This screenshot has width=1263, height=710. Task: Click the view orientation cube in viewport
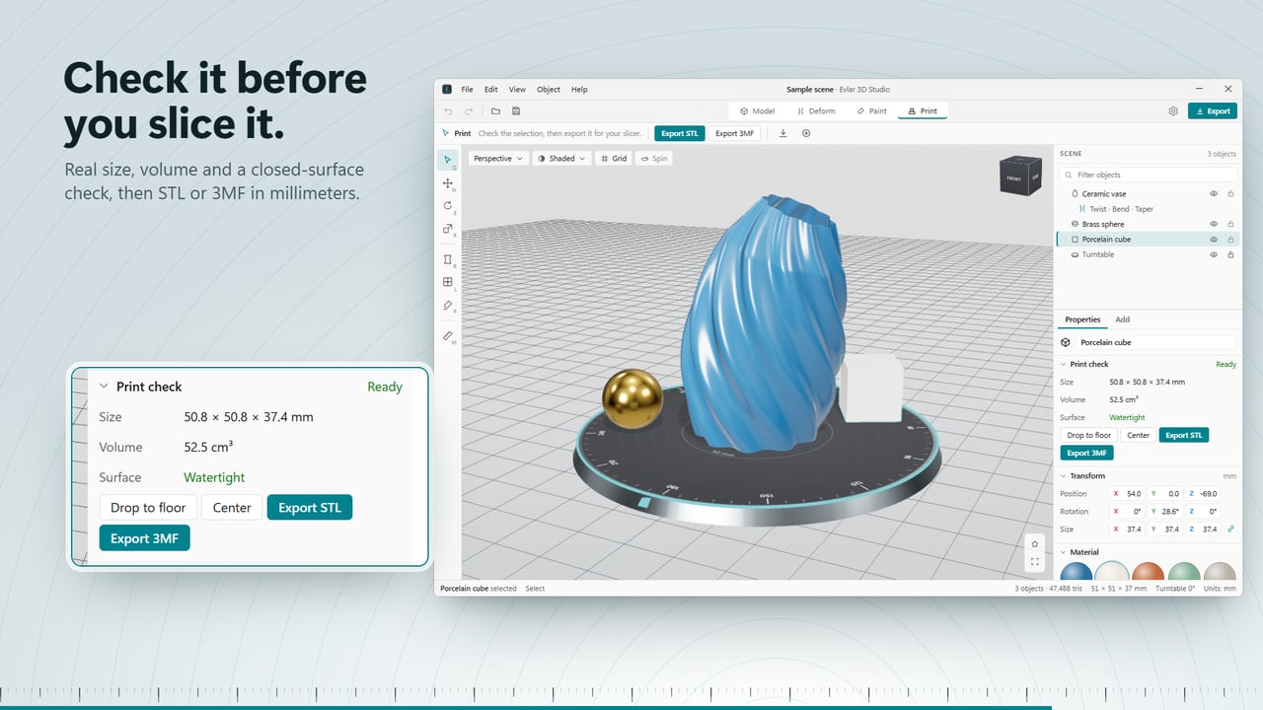pyautogui.click(x=1018, y=177)
